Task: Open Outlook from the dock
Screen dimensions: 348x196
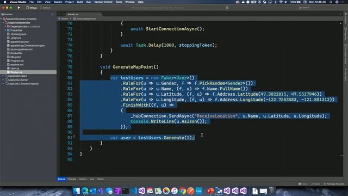Action: (93, 191)
